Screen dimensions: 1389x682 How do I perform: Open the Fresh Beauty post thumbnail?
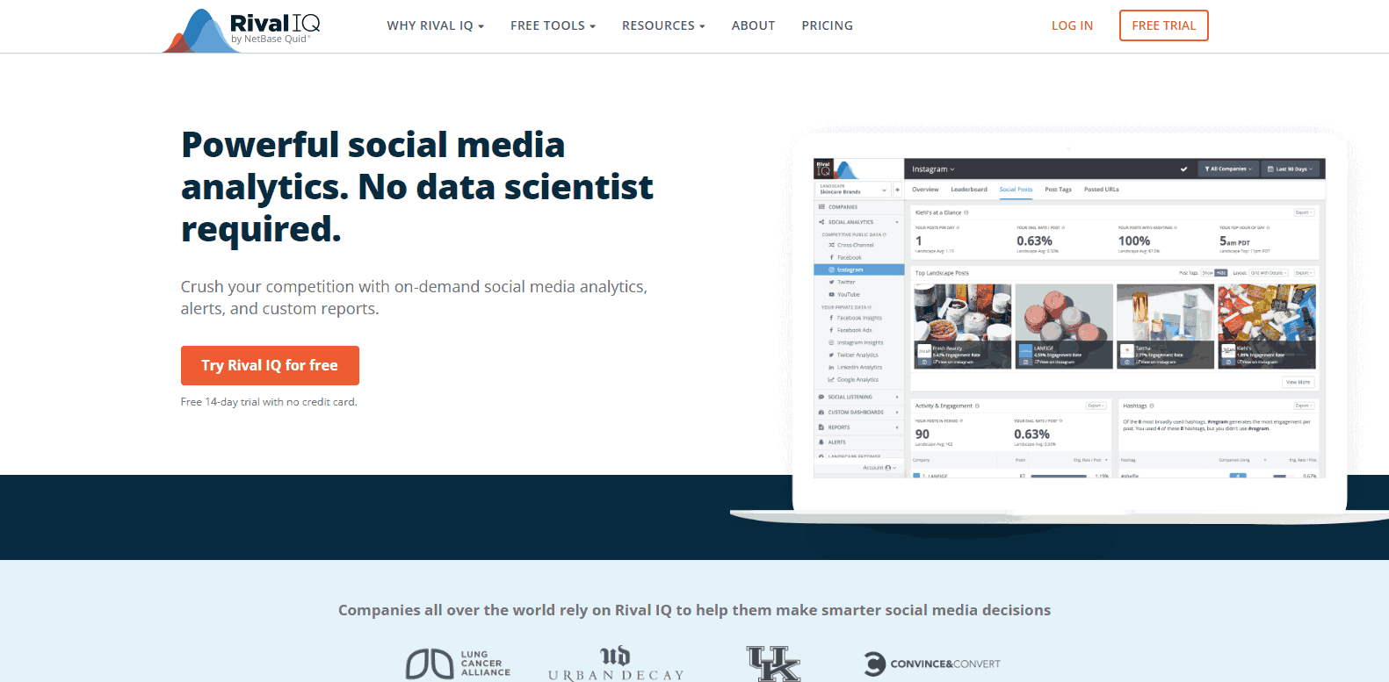(x=963, y=326)
